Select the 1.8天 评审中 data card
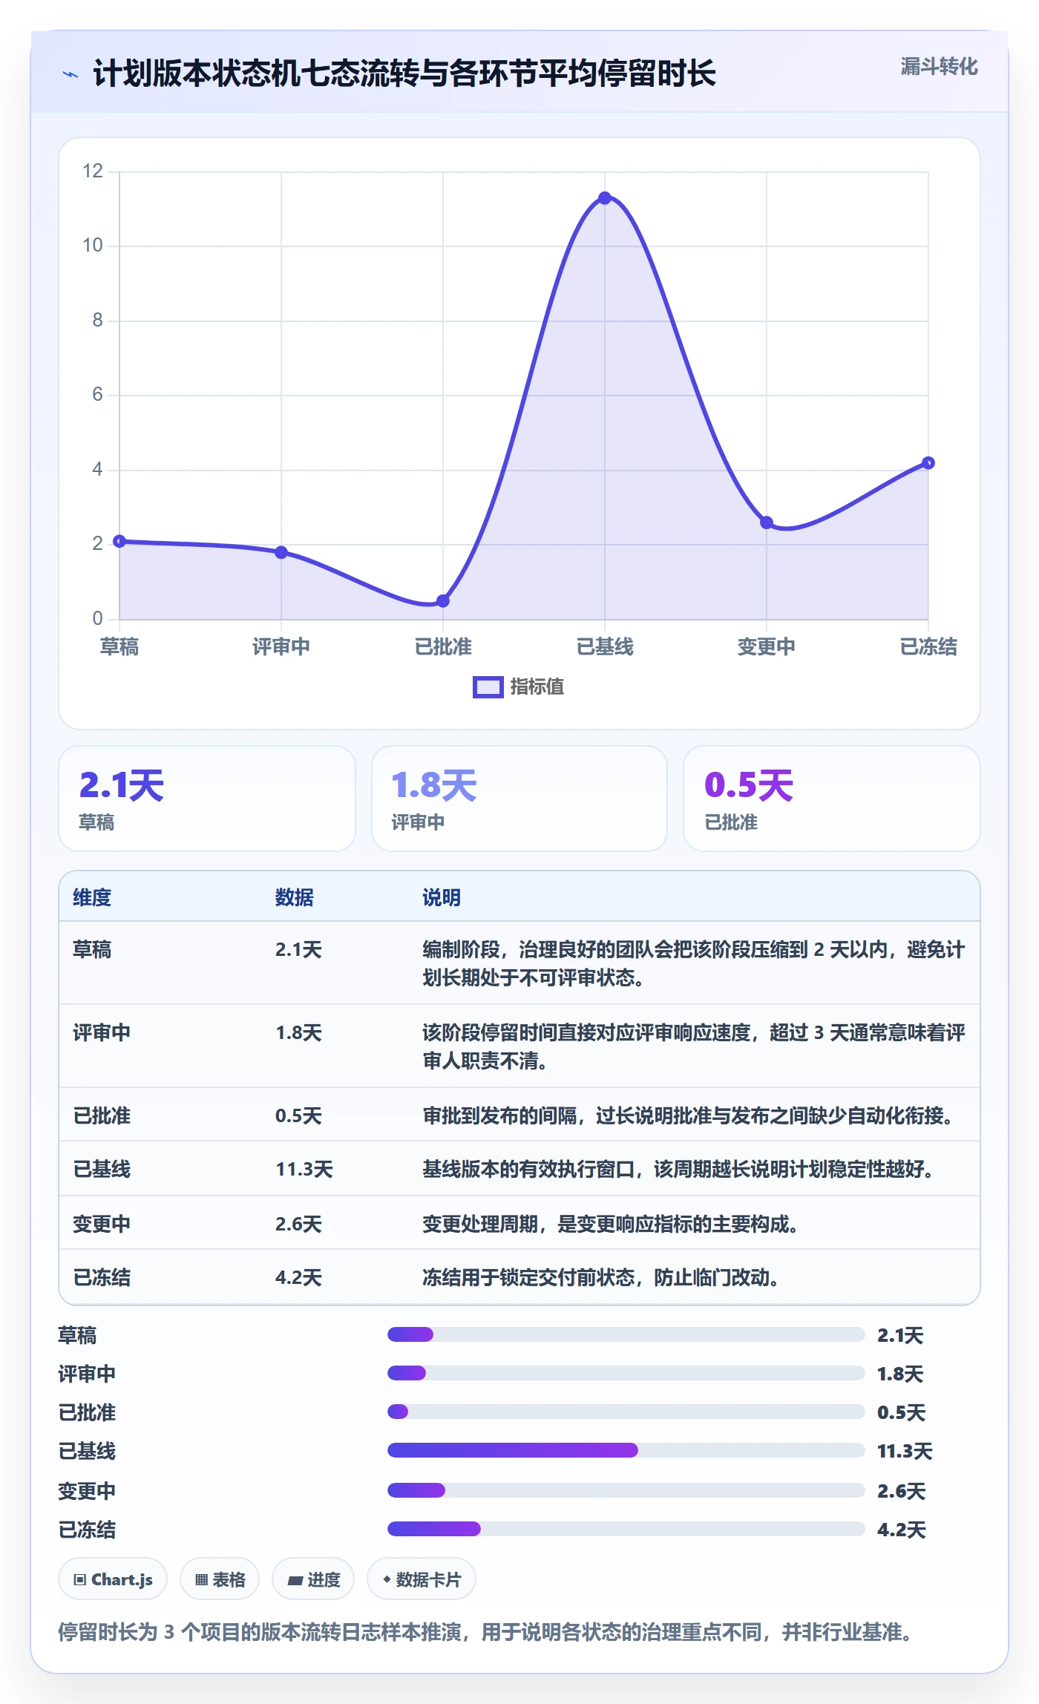 click(x=519, y=799)
